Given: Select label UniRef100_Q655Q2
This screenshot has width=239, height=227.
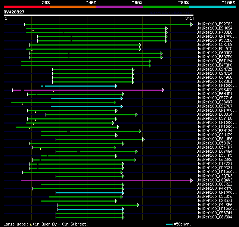Looking at the screenshot, I should pos(214,53).
